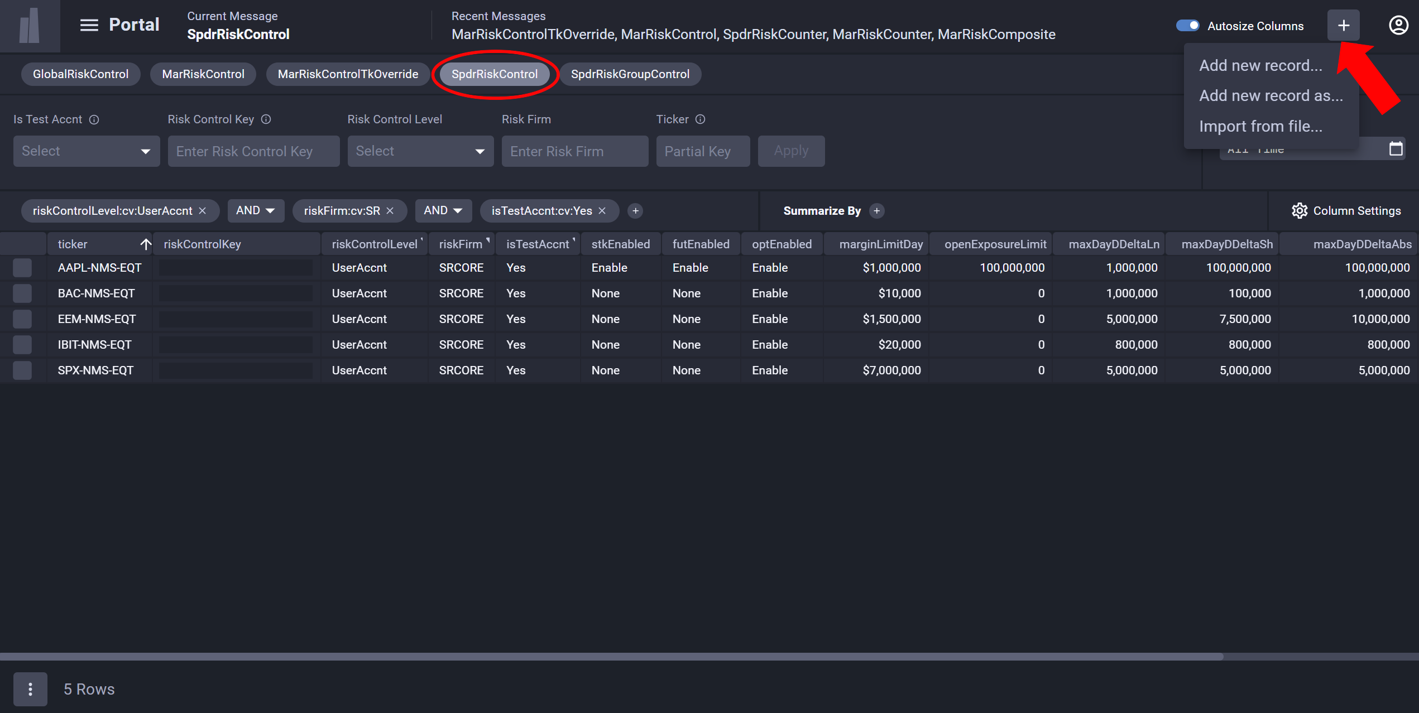The height and width of the screenshot is (713, 1419).
Task: Click the Apply button
Action: point(791,151)
